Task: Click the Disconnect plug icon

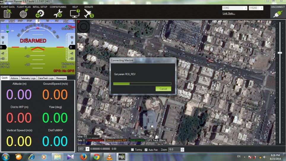Action: pyautogui.click(x=278, y=14)
